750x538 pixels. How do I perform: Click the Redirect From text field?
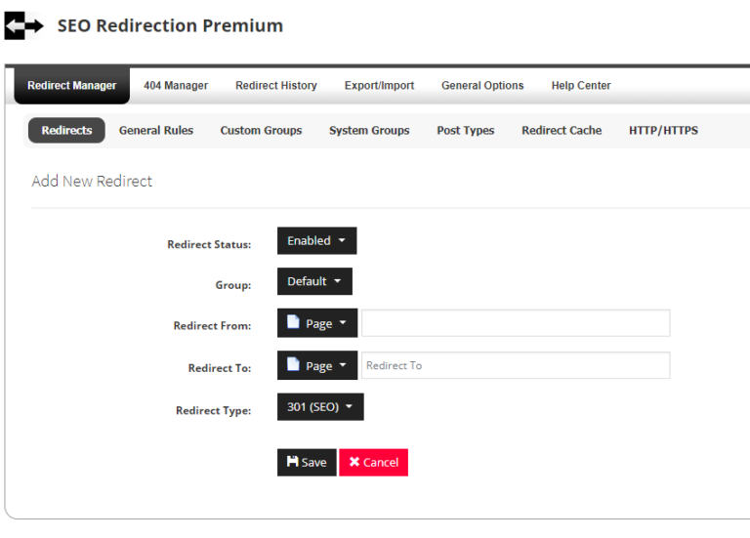pos(516,323)
